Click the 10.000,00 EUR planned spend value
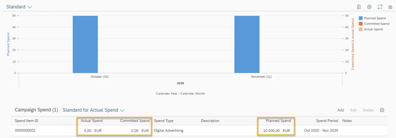Image resolution: width=396 pixels, height=138 pixels. 277,130
